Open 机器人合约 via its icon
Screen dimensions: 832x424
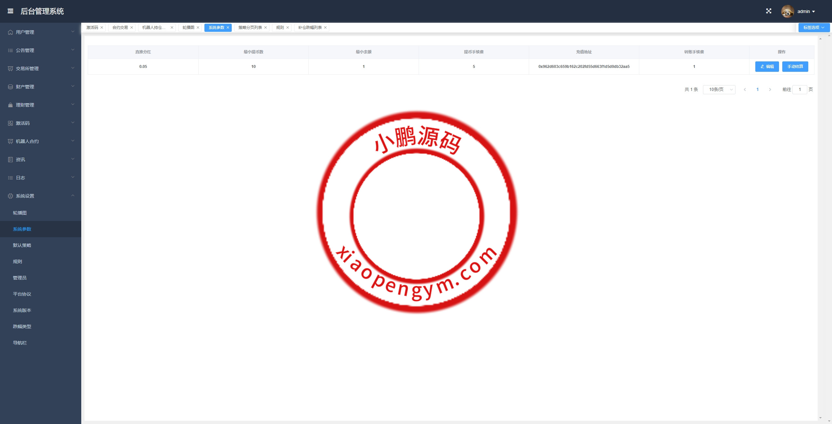coord(9,141)
